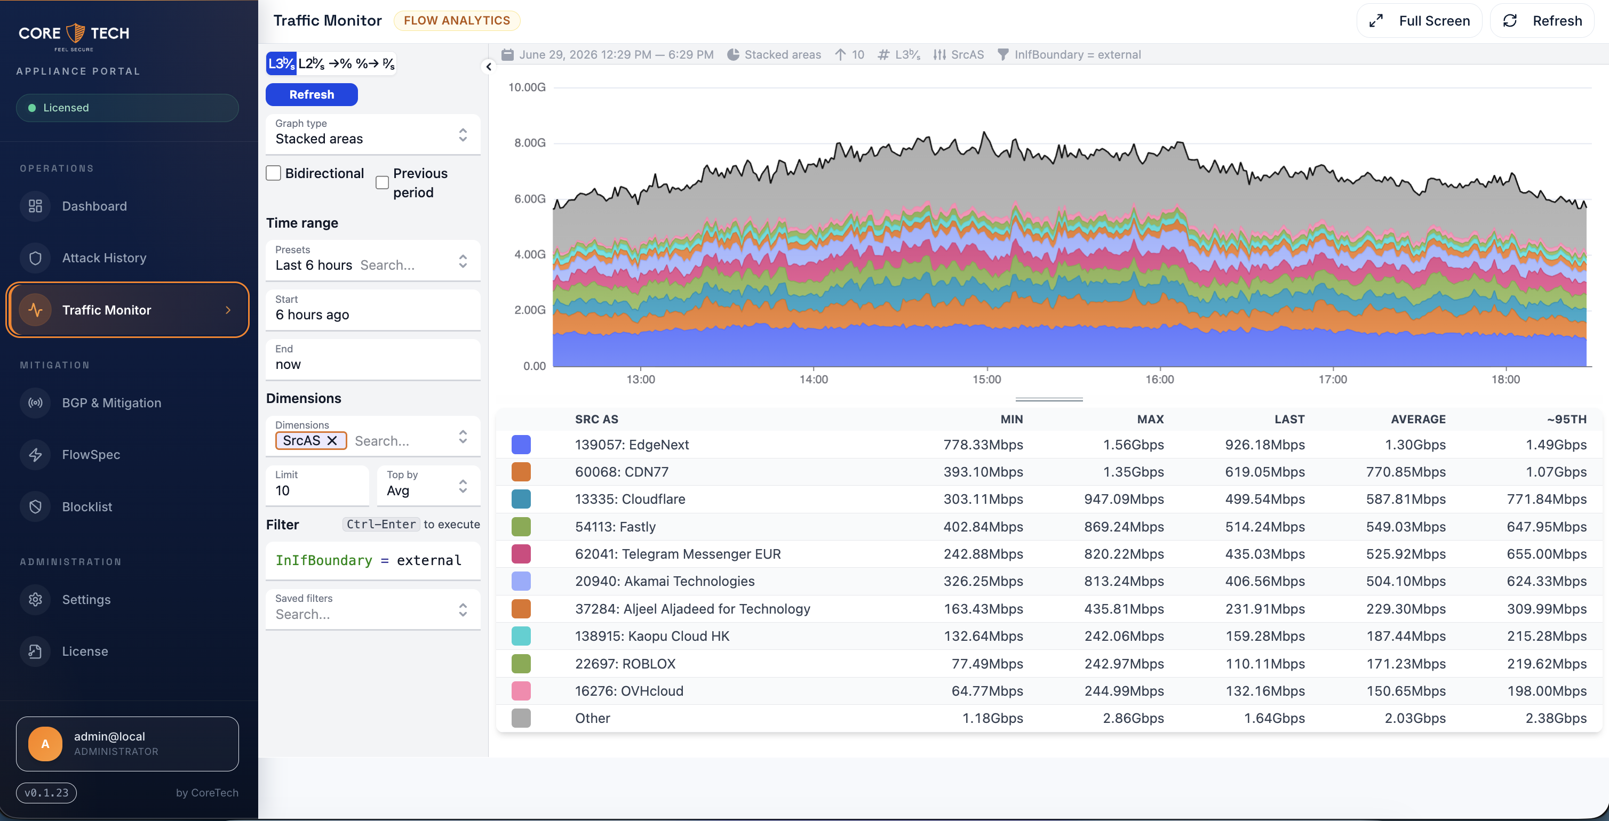Click the top-right Refresh button
Image resolution: width=1609 pixels, height=821 pixels.
point(1542,21)
